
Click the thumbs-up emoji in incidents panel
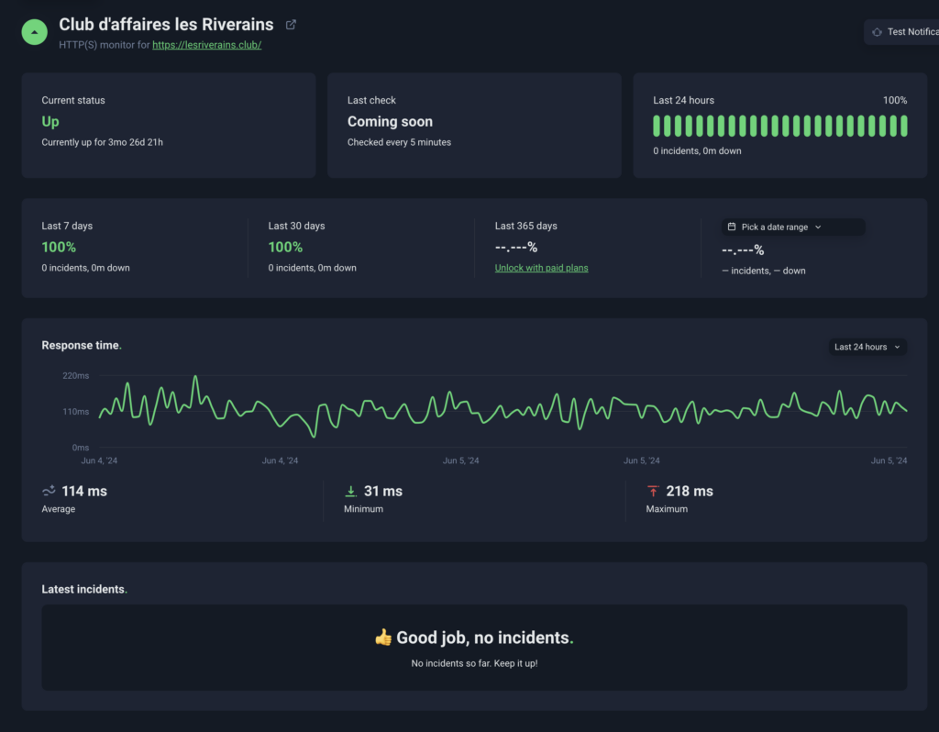tap(383, 638)
